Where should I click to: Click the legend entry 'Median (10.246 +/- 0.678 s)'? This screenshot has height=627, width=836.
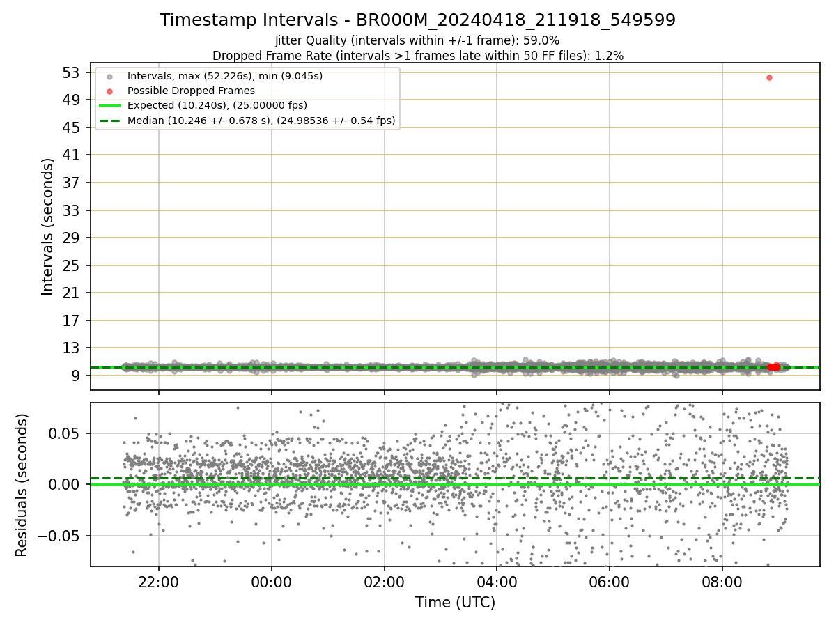[x=261, y=121]
